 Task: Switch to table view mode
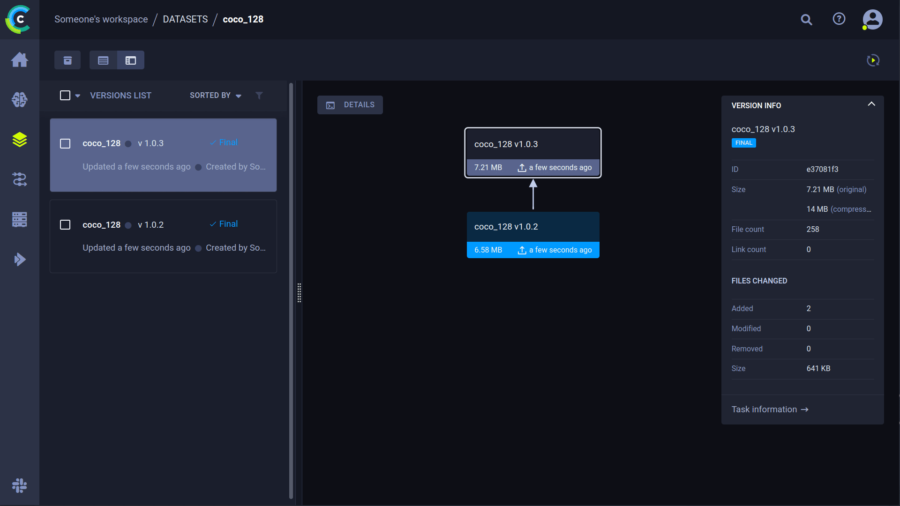point(103,60)
